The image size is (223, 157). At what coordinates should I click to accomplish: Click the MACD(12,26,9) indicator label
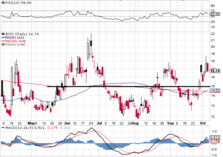point(18,128)
